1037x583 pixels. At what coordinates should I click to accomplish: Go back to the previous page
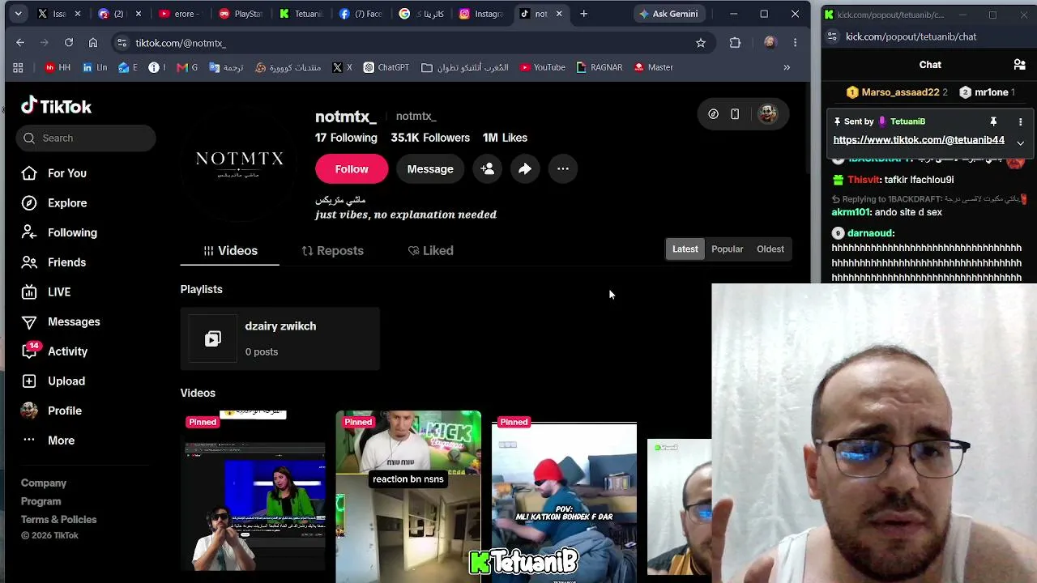pyautogui.click(x=20, y=43)
